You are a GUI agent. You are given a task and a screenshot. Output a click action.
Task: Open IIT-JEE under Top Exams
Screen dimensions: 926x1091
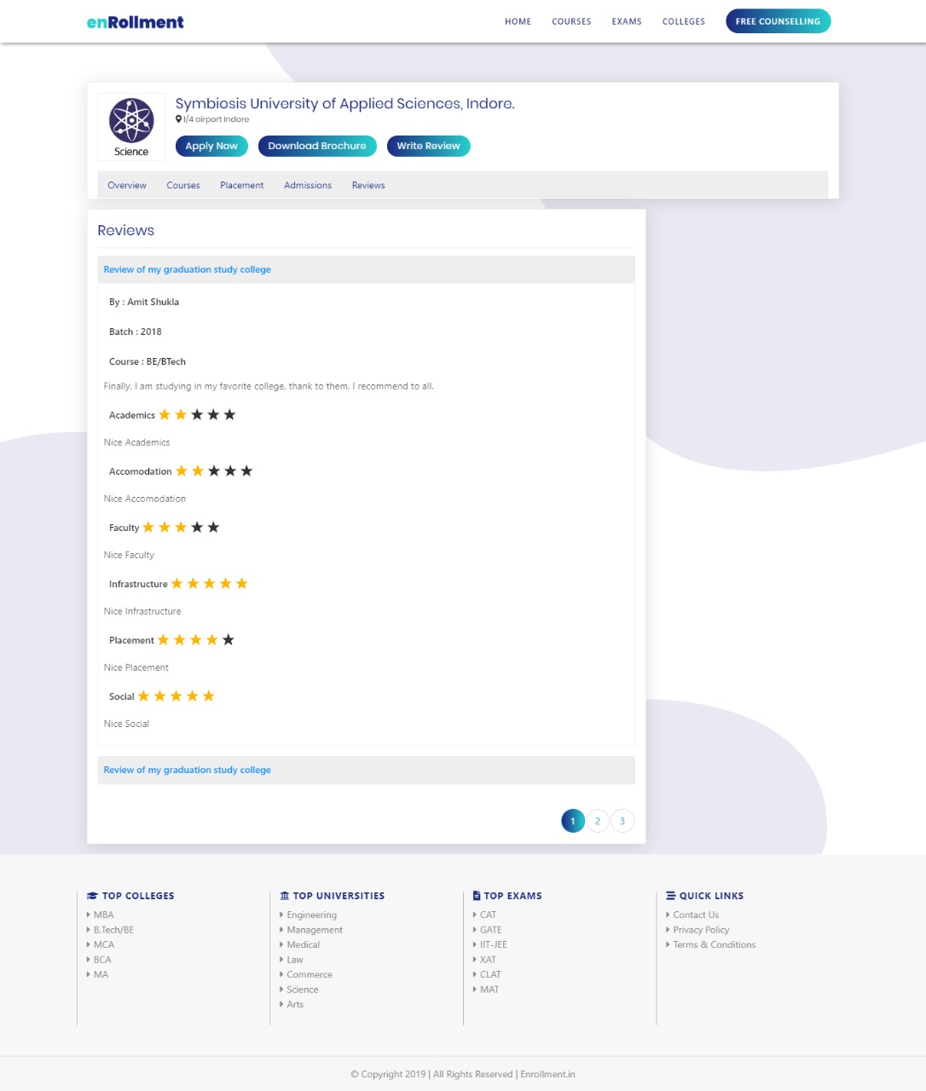(x=493, y=944)
